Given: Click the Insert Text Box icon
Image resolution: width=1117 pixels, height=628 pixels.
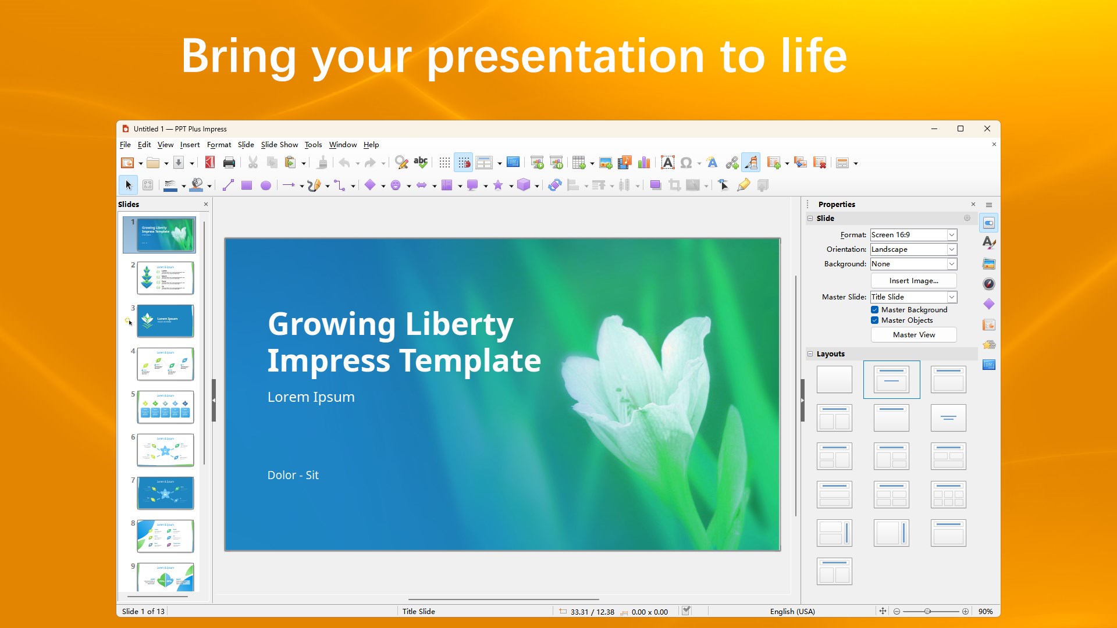Looking at the screenshot, I should click(668, 163).
